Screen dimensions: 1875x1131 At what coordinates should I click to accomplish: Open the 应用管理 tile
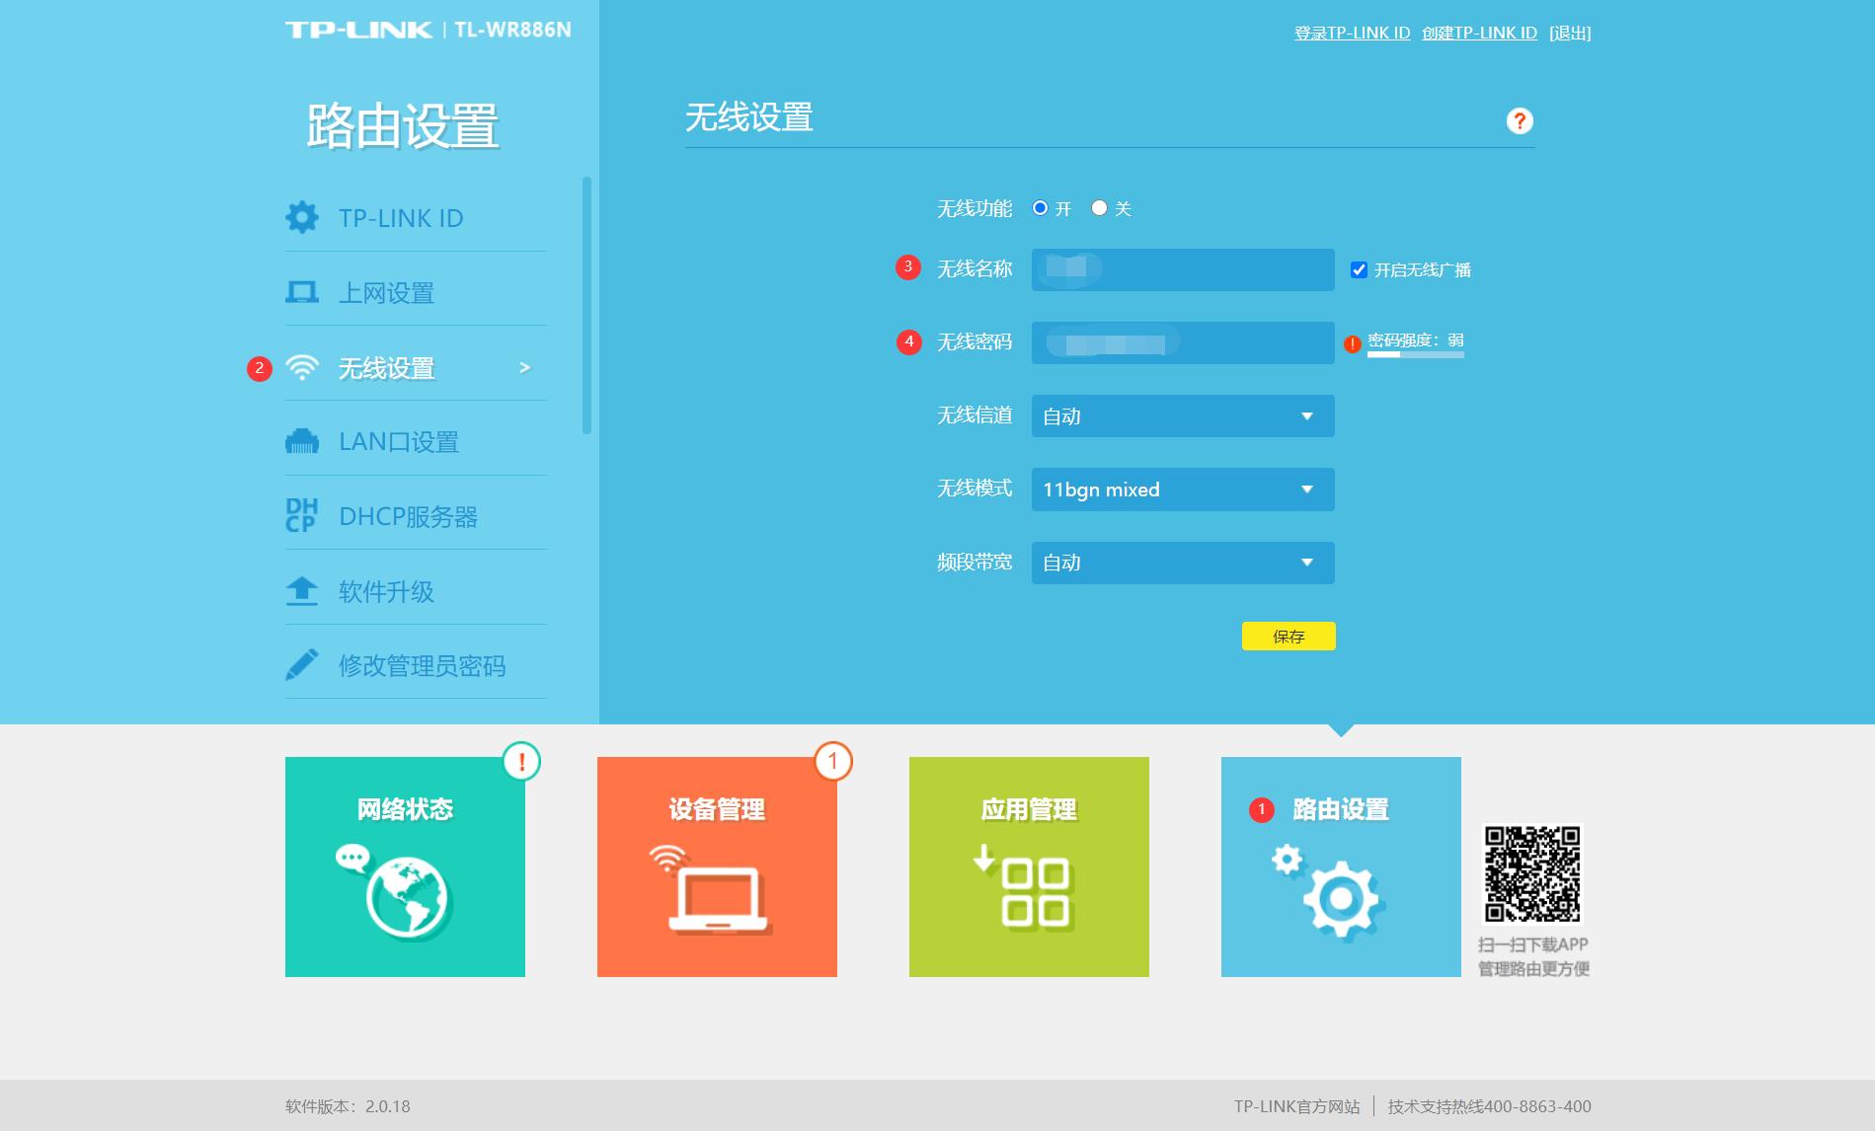pyautogui.click(x=1029, y=867)
